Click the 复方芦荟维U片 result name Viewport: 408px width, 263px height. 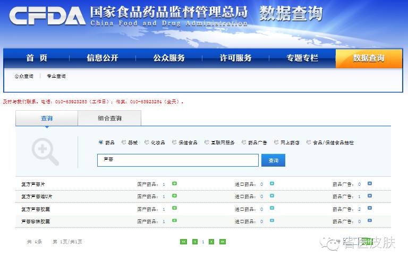(37, 196)
